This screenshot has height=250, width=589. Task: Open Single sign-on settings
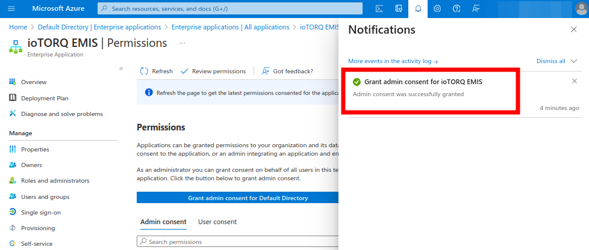point(41,213)
